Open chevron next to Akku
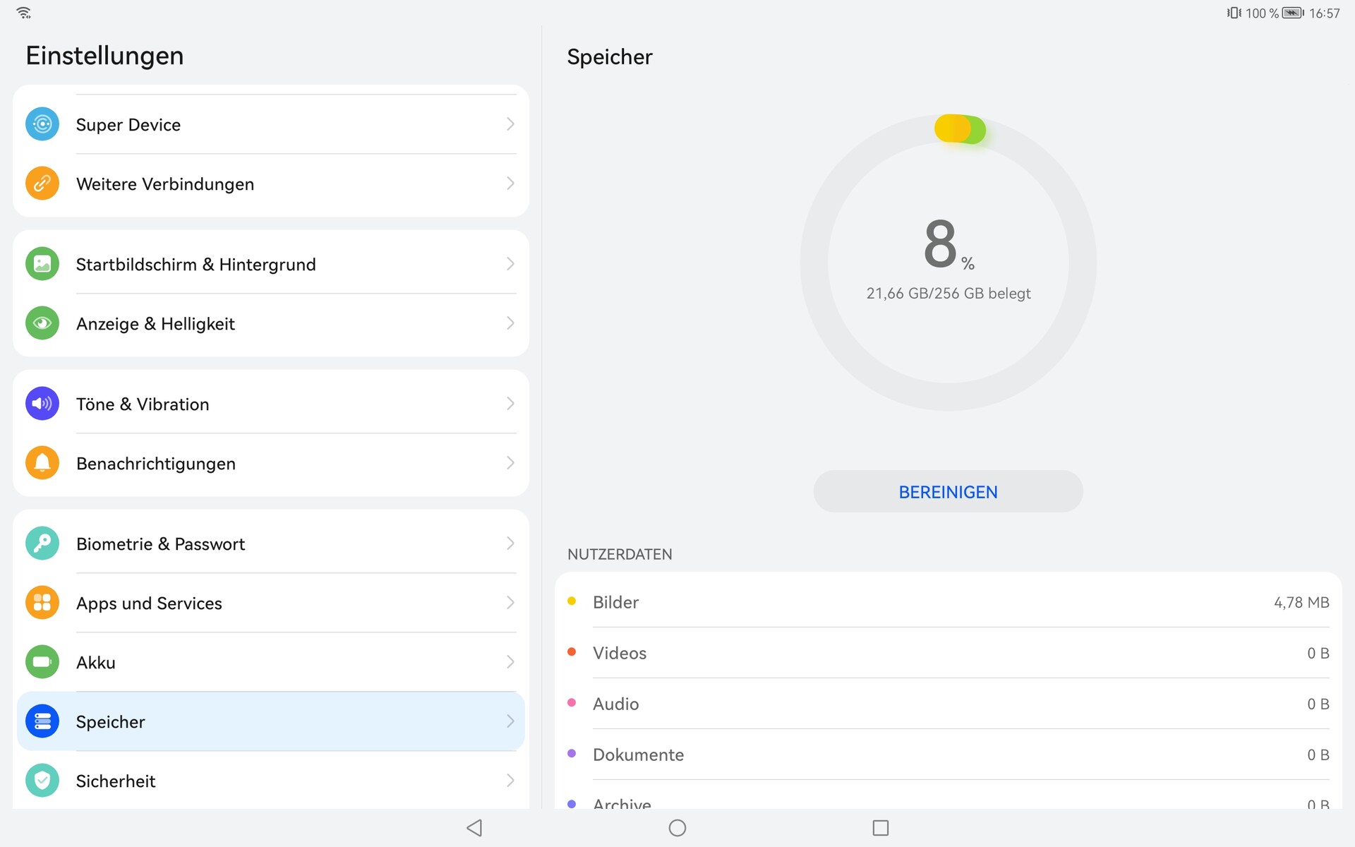1355x847 pixels. (x=510, y=662)
